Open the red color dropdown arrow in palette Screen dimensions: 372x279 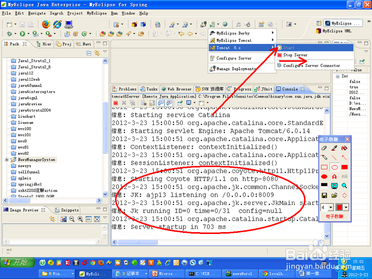click(346, 208)
